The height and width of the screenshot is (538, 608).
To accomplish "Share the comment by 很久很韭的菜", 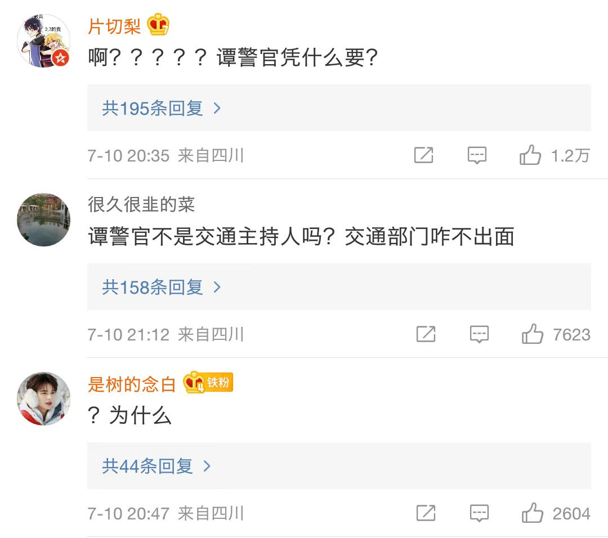I will (x=426, y=334).
